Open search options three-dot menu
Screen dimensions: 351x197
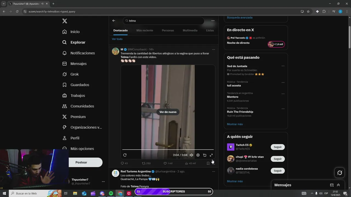click(213, 21)
